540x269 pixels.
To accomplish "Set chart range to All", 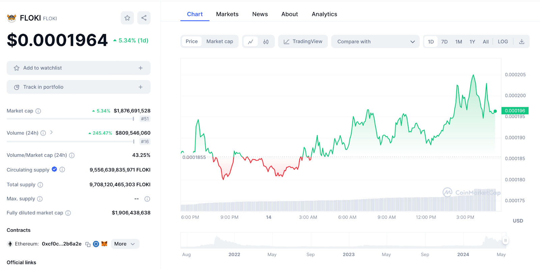I will click(486, 41).
